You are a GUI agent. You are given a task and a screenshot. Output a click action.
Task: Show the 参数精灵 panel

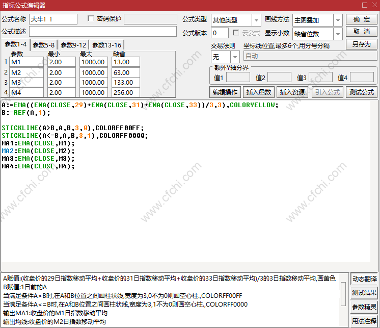click(x=364, y=307)
